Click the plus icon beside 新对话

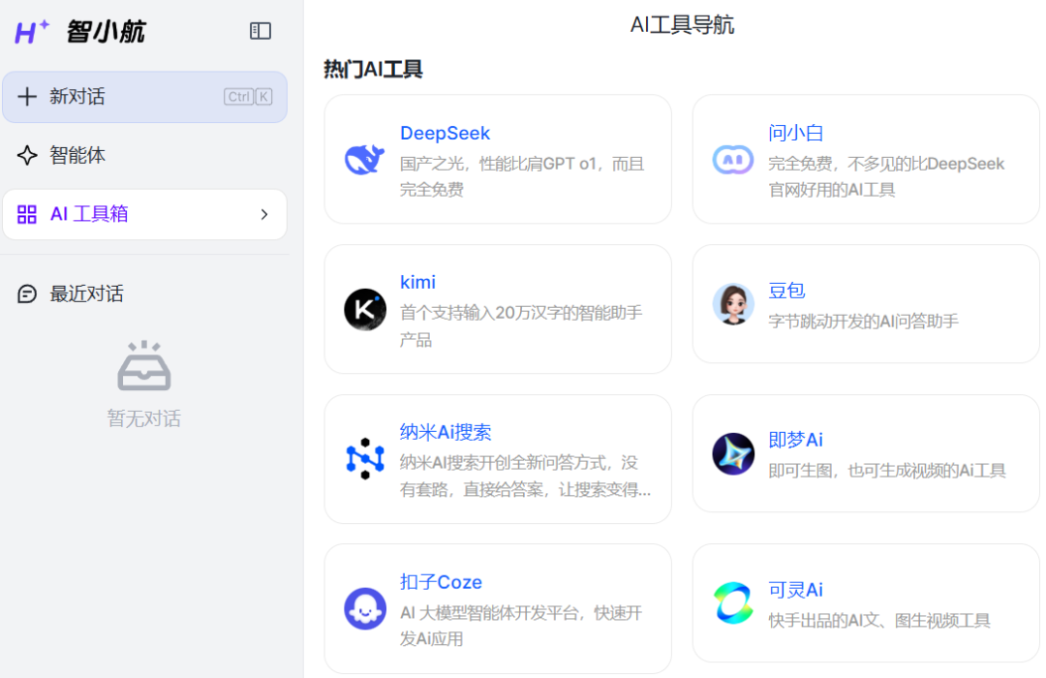27,97
